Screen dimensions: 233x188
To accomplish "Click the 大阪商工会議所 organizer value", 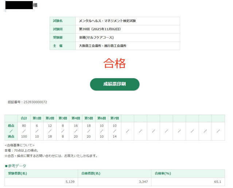I will coord(103,46).
